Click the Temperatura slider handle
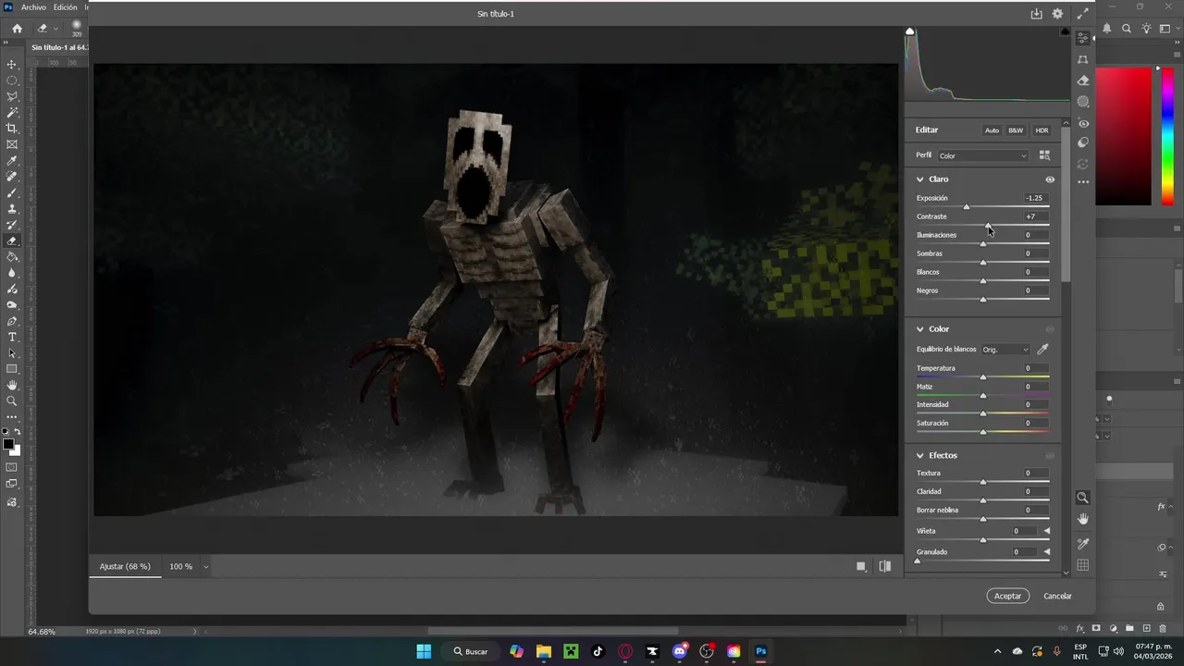 983,376
